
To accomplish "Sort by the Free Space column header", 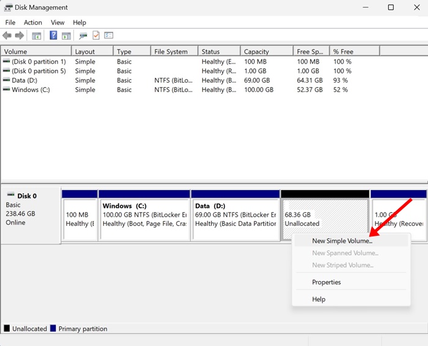I will (x=311, y=51).
